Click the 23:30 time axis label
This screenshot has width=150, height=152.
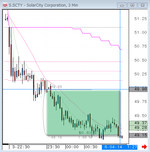(54, 147)
